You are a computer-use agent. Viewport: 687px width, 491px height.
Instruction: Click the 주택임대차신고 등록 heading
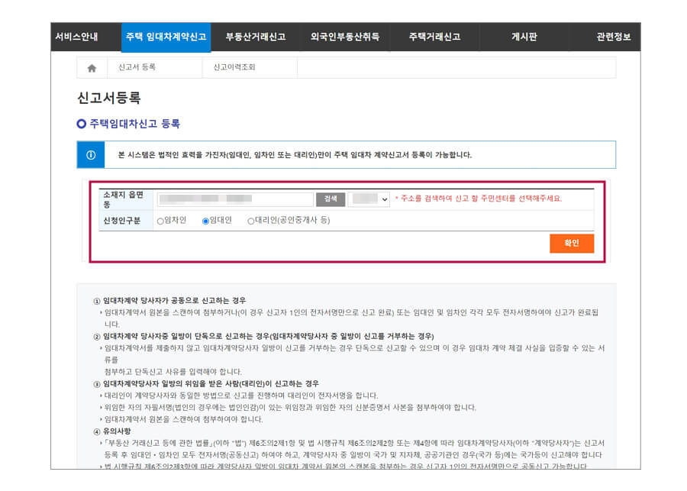pos(134,124)
